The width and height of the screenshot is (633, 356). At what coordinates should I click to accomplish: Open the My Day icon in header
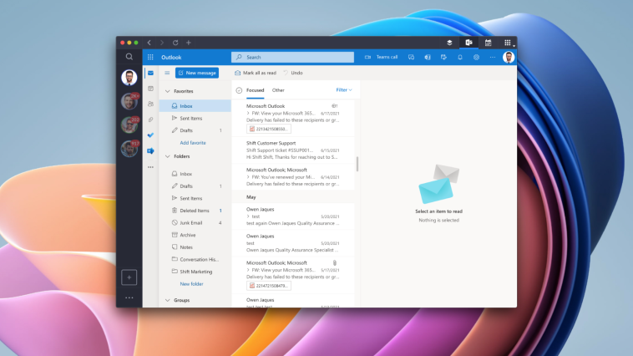443,57
